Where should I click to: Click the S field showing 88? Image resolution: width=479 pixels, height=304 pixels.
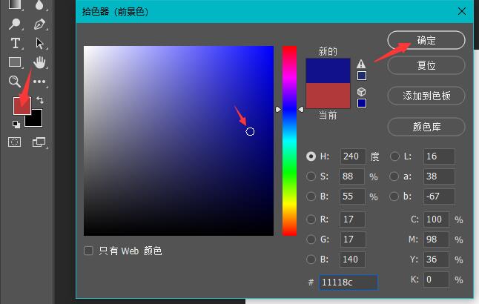(352, 176)
